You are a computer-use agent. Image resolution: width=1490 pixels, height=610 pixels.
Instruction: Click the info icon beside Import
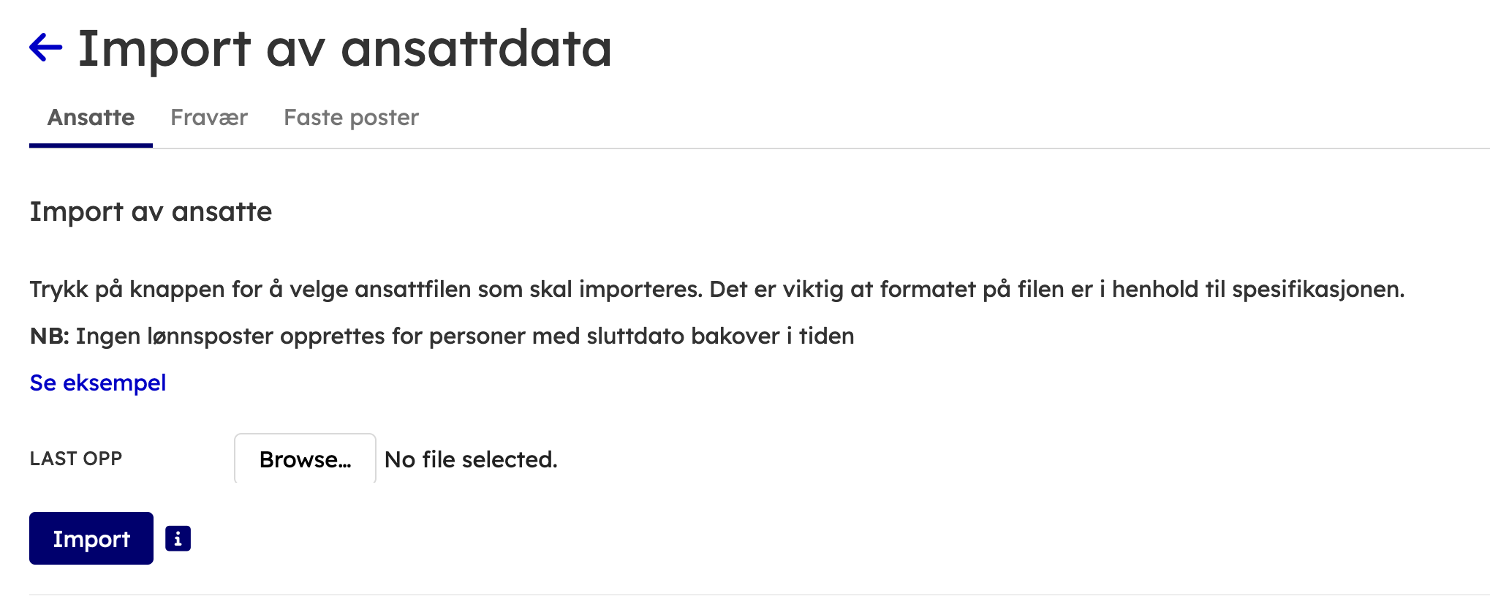178,538
